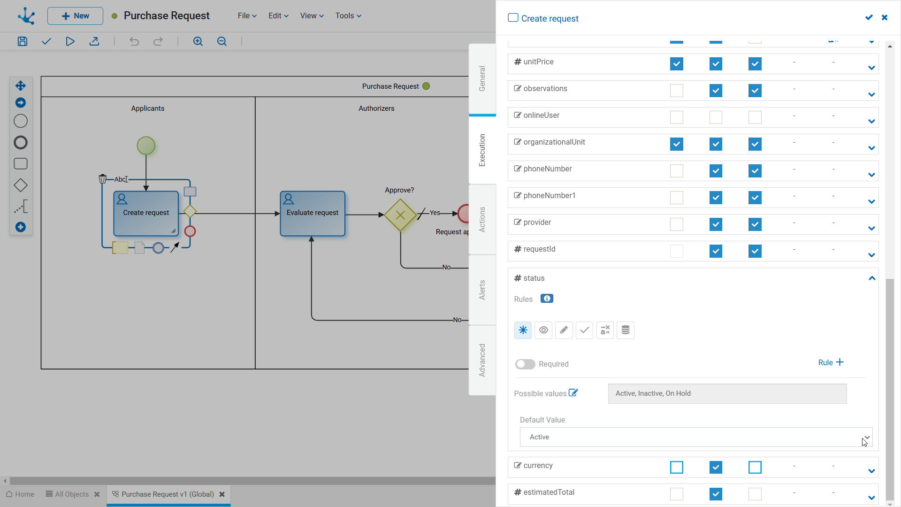The width and height of the screenshot is (901, 507).
Task: Expand the currency field row
Action: (872, 471)
